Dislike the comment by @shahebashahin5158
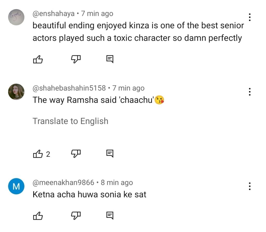Image resolution: width=266 pixels, height=232 pixels. (76, 154)
